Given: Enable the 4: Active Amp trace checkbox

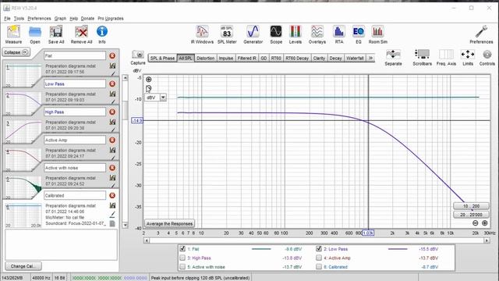Looking at the screenshot, I should coord(319,258).
